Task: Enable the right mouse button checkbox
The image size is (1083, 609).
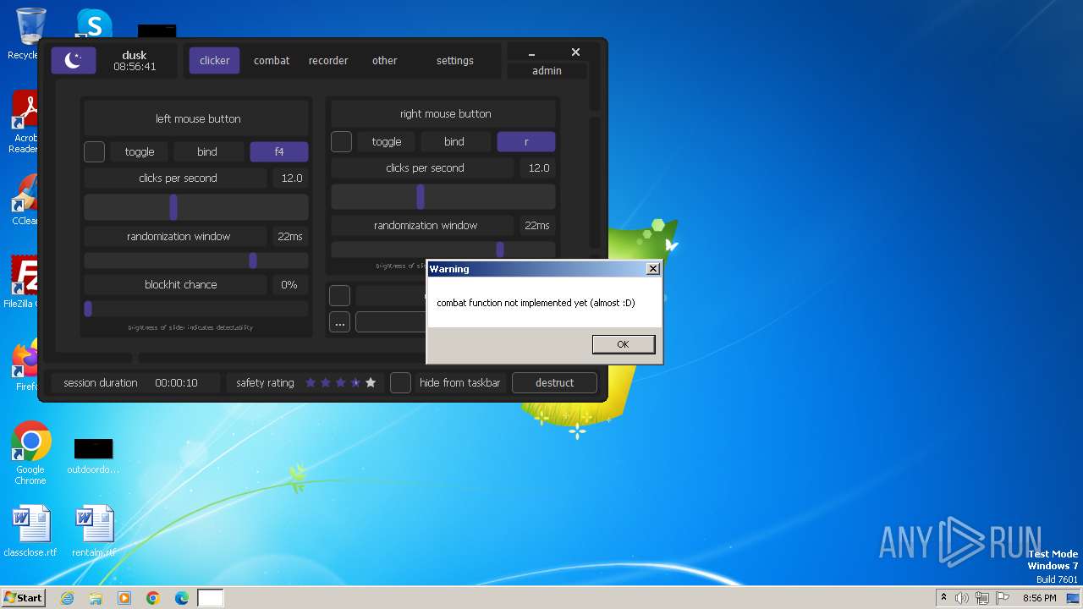Action: tap(341, 141)
